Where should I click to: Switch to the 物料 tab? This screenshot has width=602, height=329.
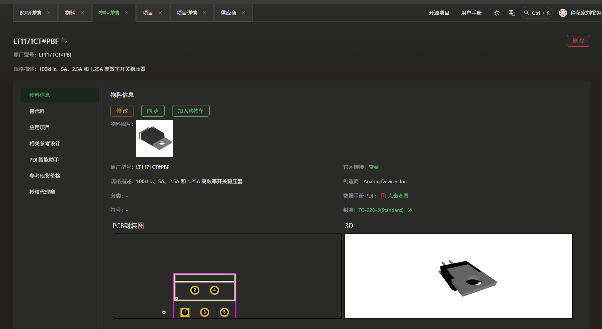point(70,13)
